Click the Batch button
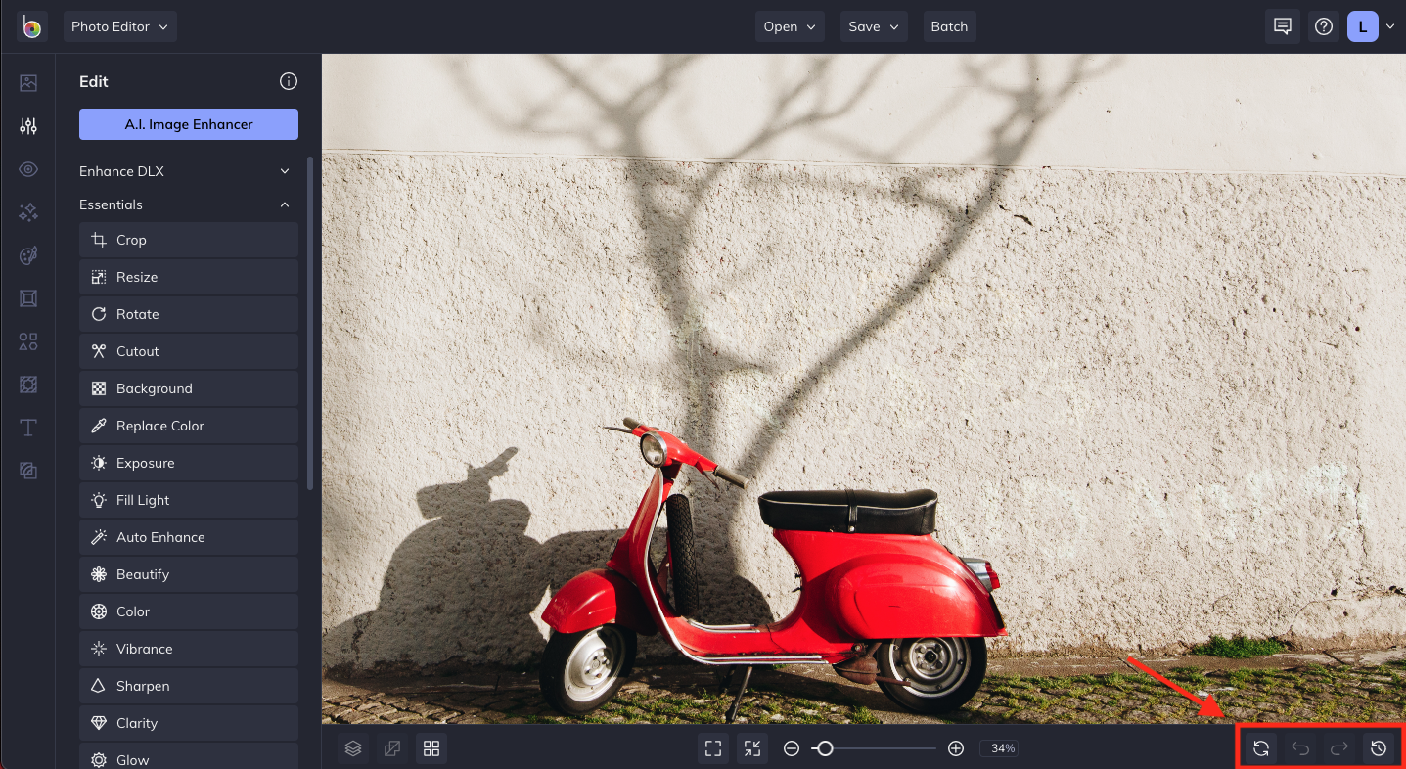Image resolution: width=1406 pixels, height=769 pixels. click(948, 26)
